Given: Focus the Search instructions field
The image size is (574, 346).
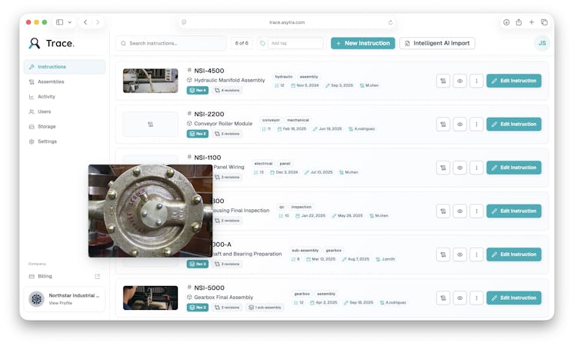Looking at the screenshot, I should [171, 43].
